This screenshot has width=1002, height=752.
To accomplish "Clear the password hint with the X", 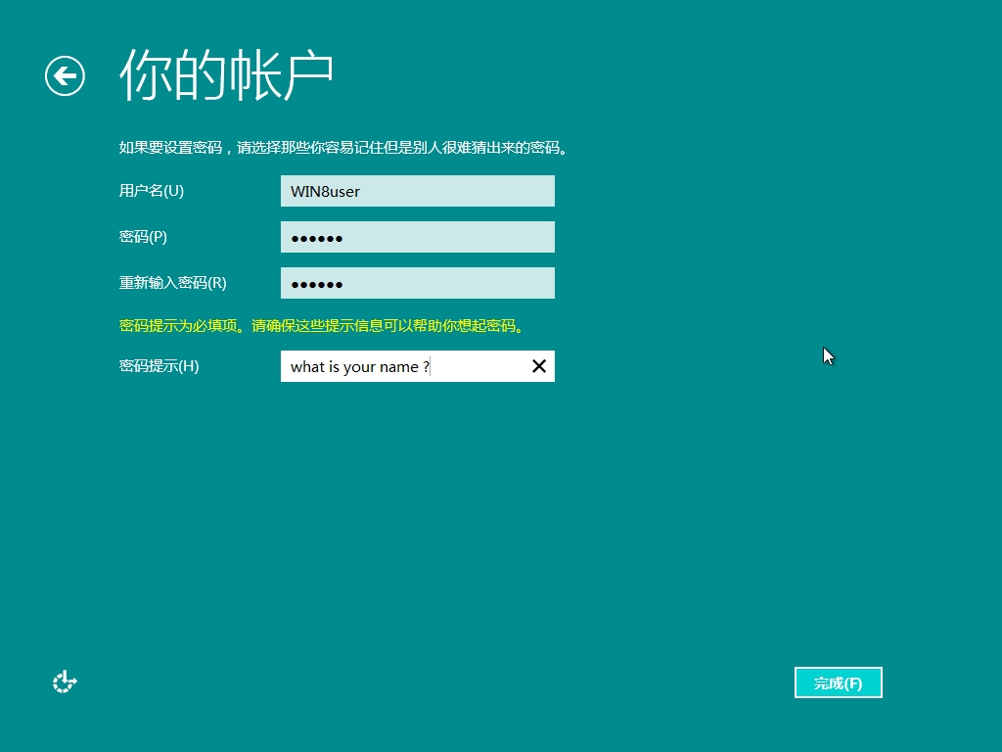I will (539, 366).
